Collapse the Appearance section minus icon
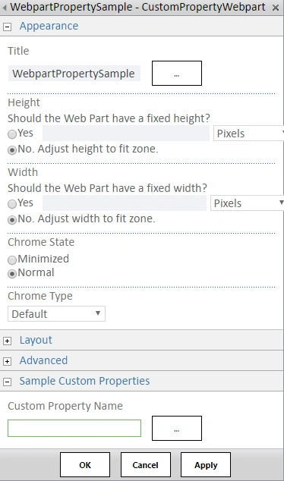The height and width of the screenshot is (481, 284). [x=7, y=27]
